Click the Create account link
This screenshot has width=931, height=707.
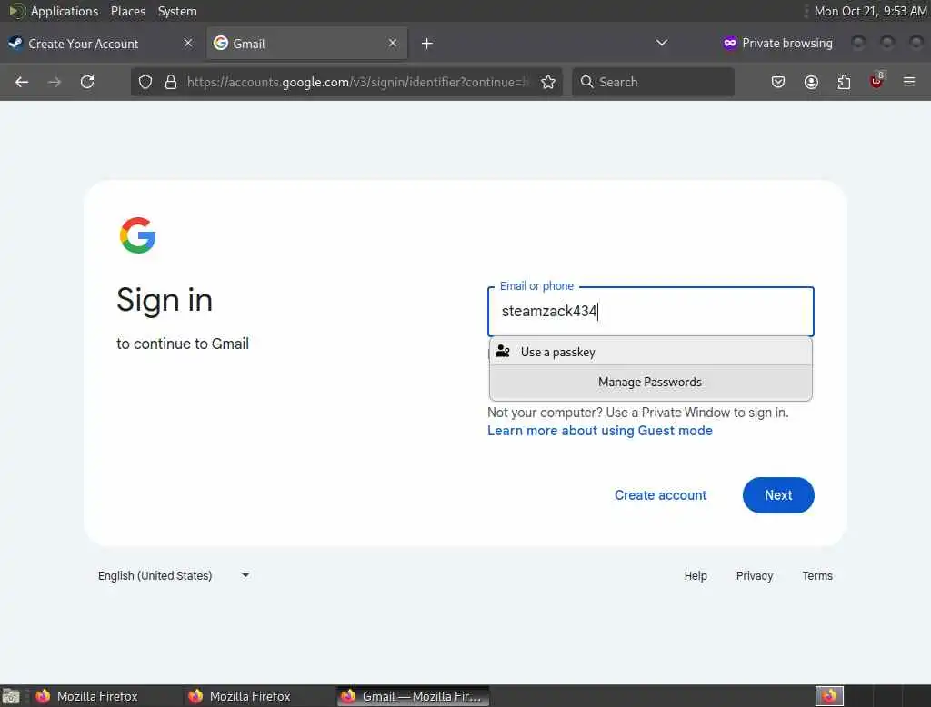[660, 495]
